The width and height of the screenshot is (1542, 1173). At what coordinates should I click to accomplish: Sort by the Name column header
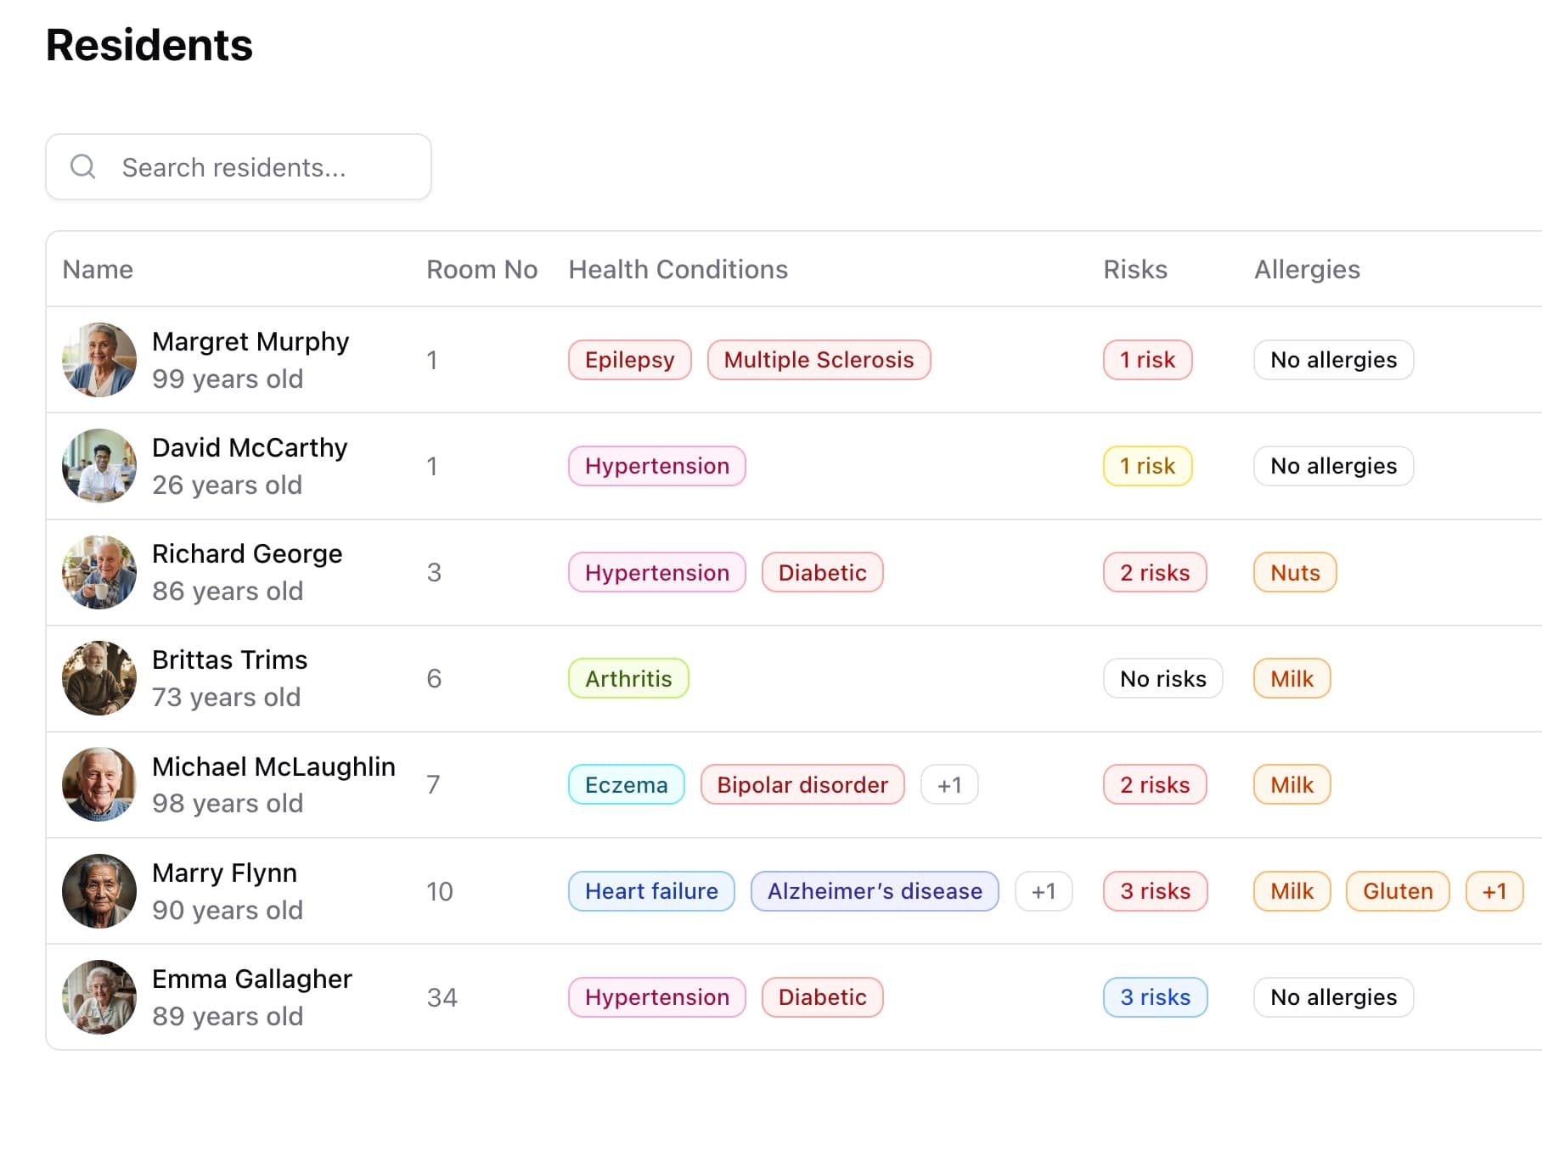(98, 269)
